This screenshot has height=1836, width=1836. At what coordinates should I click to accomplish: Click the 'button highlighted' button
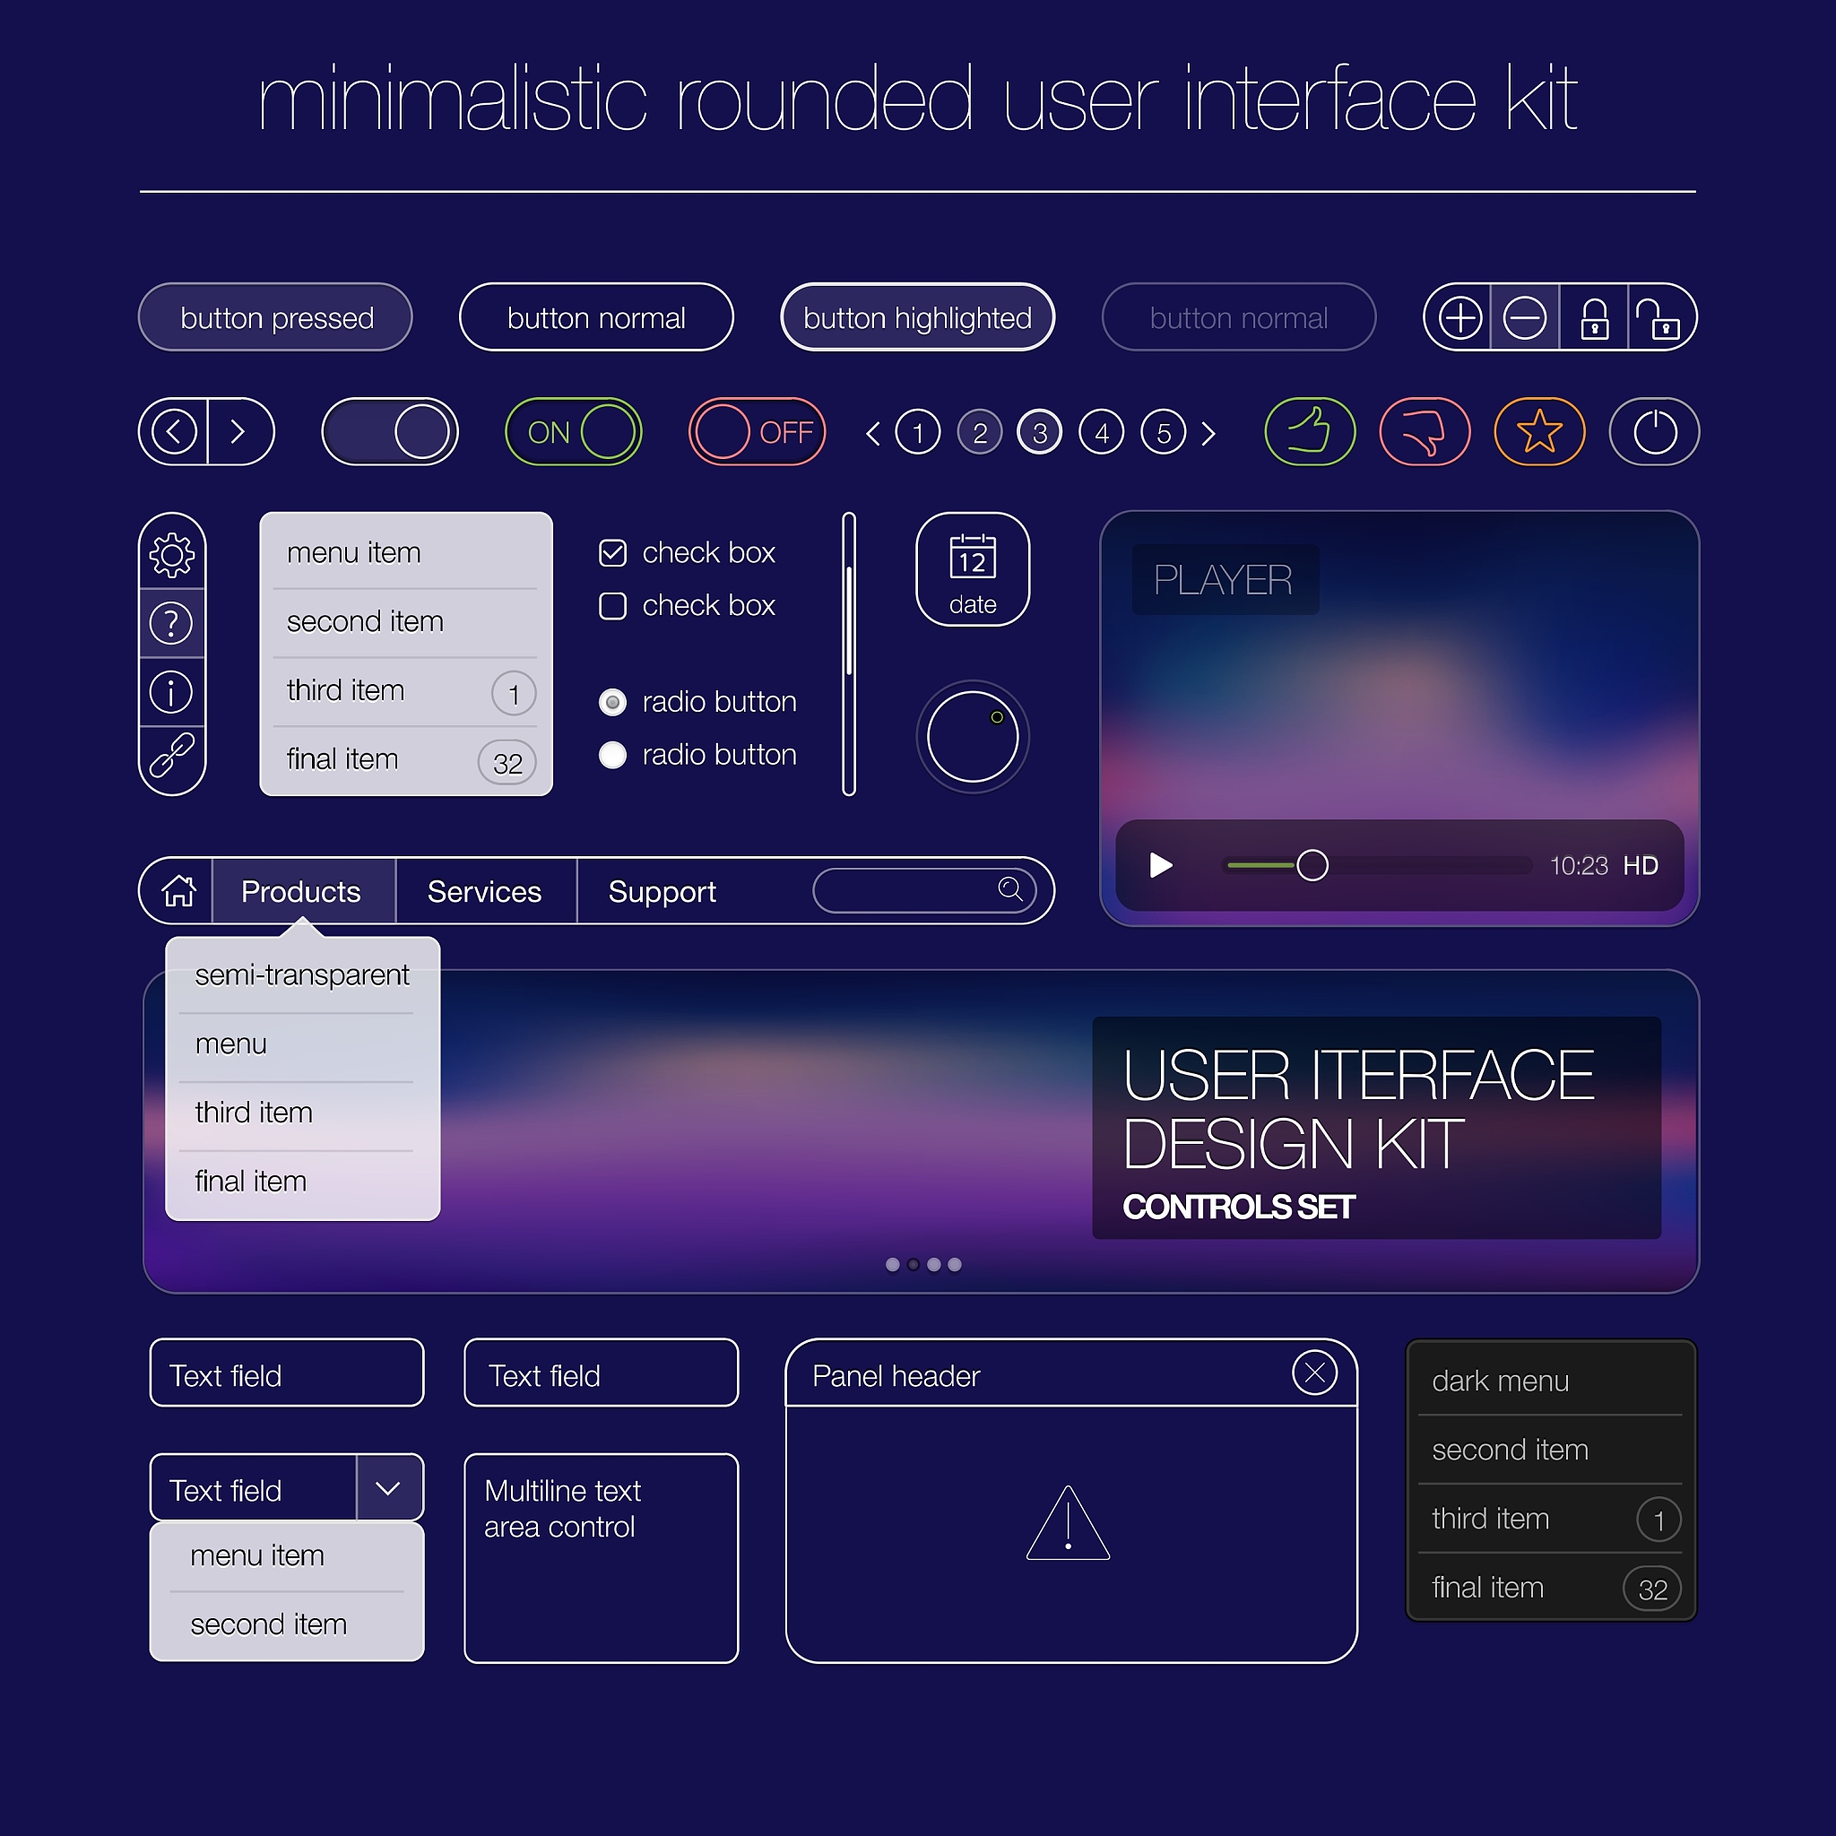918,317
